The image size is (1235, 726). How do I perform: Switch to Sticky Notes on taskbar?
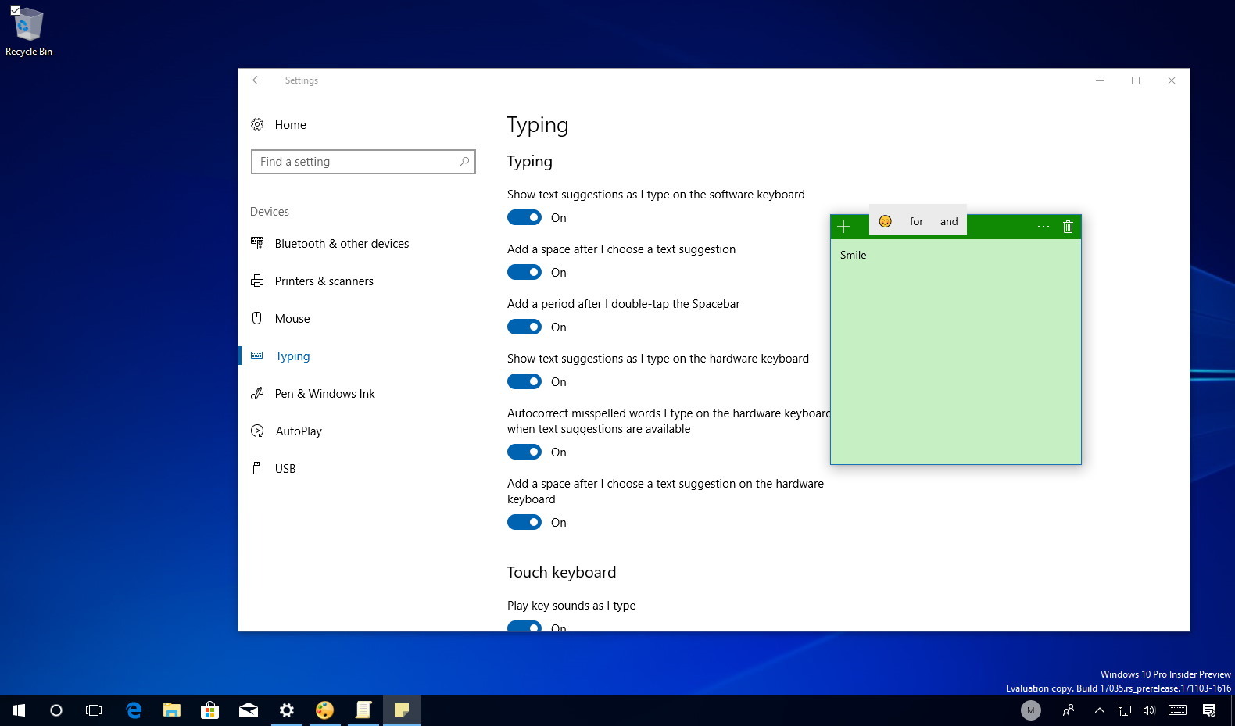click(402, 710)
